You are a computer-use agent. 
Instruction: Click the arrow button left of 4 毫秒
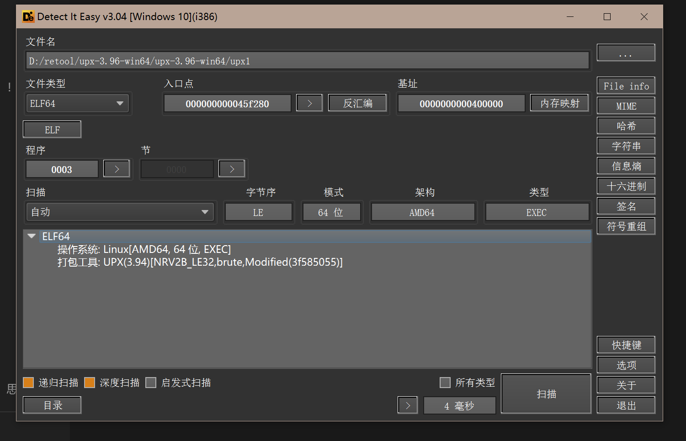coord(408,405)
